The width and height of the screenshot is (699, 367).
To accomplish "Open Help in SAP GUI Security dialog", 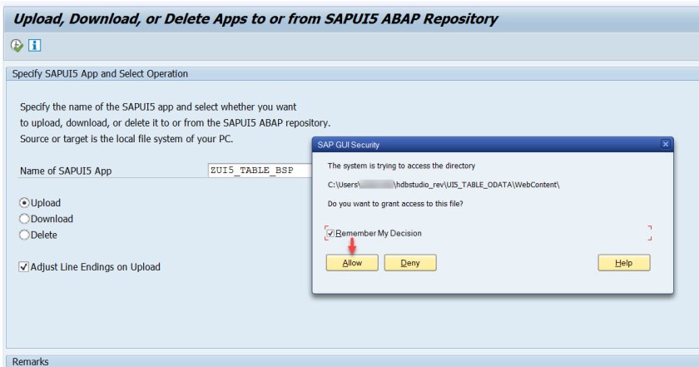I will point(623,263).
